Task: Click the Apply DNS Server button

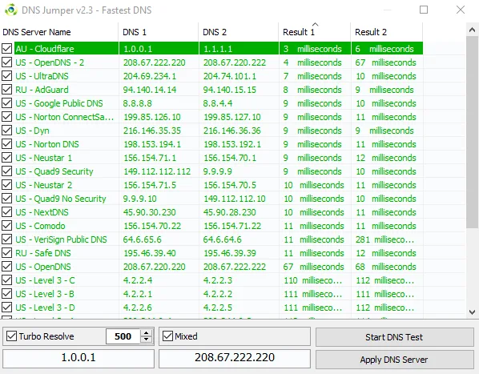Action: click(394, 360)
